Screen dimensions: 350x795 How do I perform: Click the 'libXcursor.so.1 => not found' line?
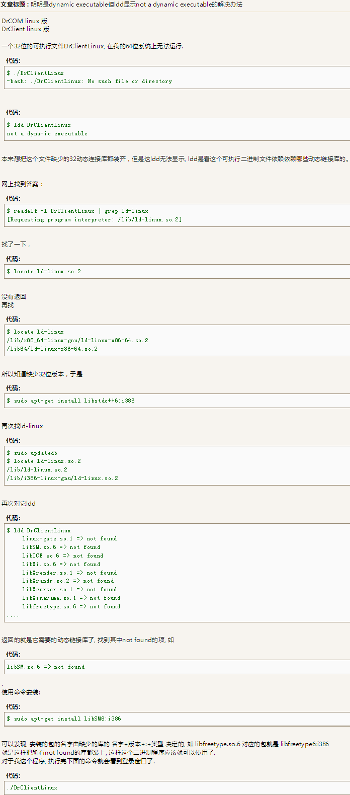point(69,590)
